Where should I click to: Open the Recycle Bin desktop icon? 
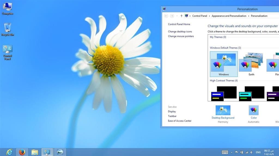[7, 30]
